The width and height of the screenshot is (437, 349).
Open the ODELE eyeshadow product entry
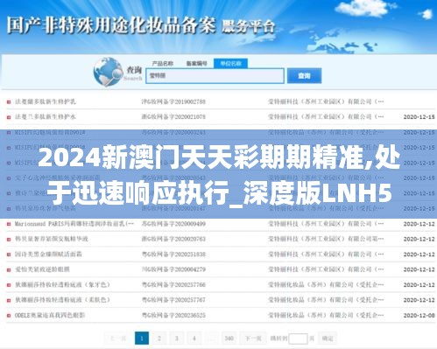pyautogui.click(x=50, y=315)
